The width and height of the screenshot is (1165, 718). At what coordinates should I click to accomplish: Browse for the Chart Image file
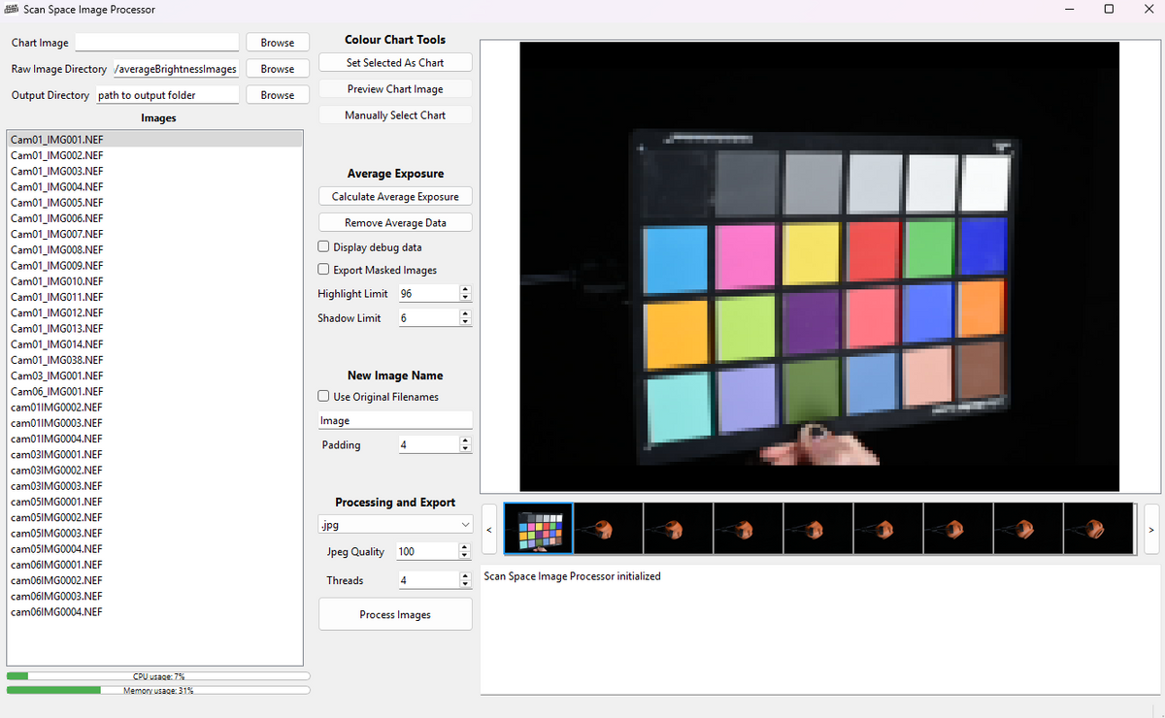[278, 43]
